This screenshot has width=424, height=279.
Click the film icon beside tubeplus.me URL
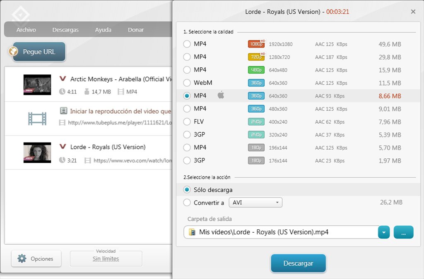pyautogui.click(x=62, y=123)
